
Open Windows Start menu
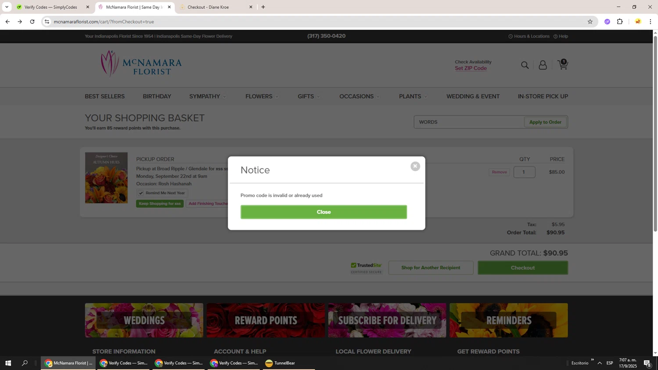(8, 363)
